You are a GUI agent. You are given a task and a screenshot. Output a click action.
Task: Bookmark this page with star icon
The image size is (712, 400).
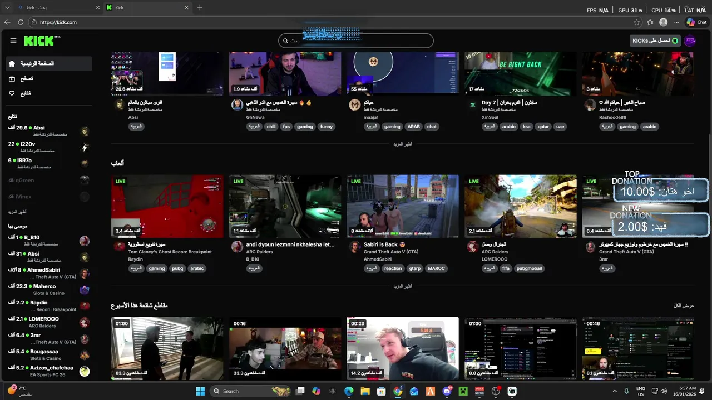tap(637, 22)
